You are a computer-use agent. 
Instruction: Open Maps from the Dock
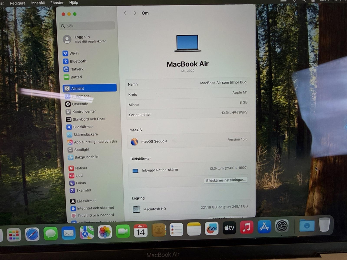(x=87, y=232)
